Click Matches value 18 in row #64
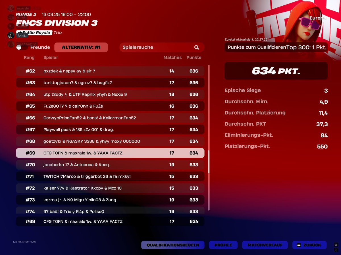This screenshot has height=255, width=341. click(x=172, y=94)
